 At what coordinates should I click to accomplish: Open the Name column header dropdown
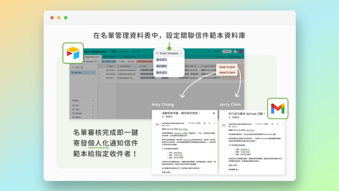[115, 66]
